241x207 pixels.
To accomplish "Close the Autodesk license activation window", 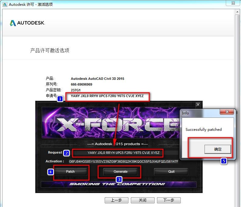I will coord(233,3).
